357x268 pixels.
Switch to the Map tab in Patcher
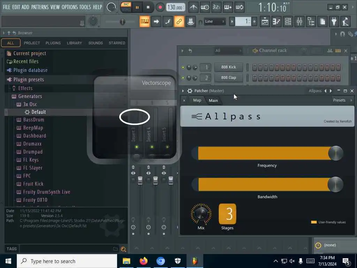(x=197, y=100)
